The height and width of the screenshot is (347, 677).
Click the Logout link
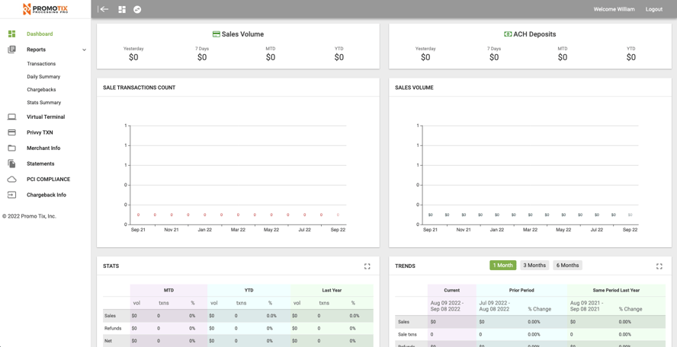[653, 9]
